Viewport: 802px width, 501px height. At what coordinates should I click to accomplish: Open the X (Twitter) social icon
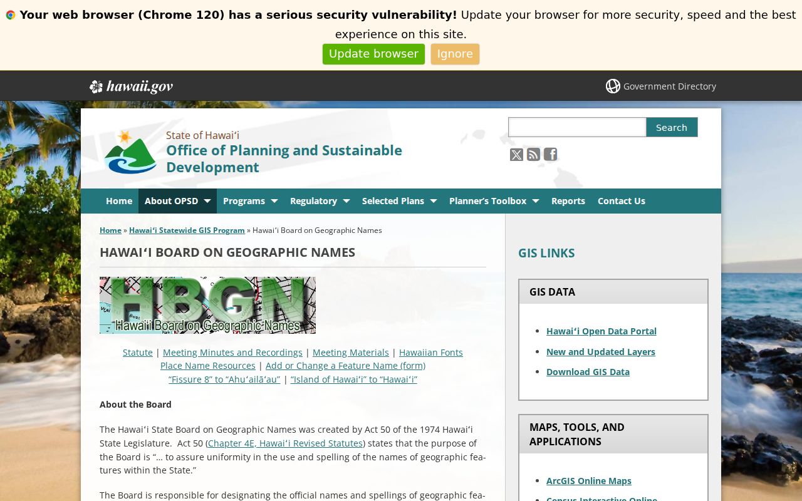[516, 155]
